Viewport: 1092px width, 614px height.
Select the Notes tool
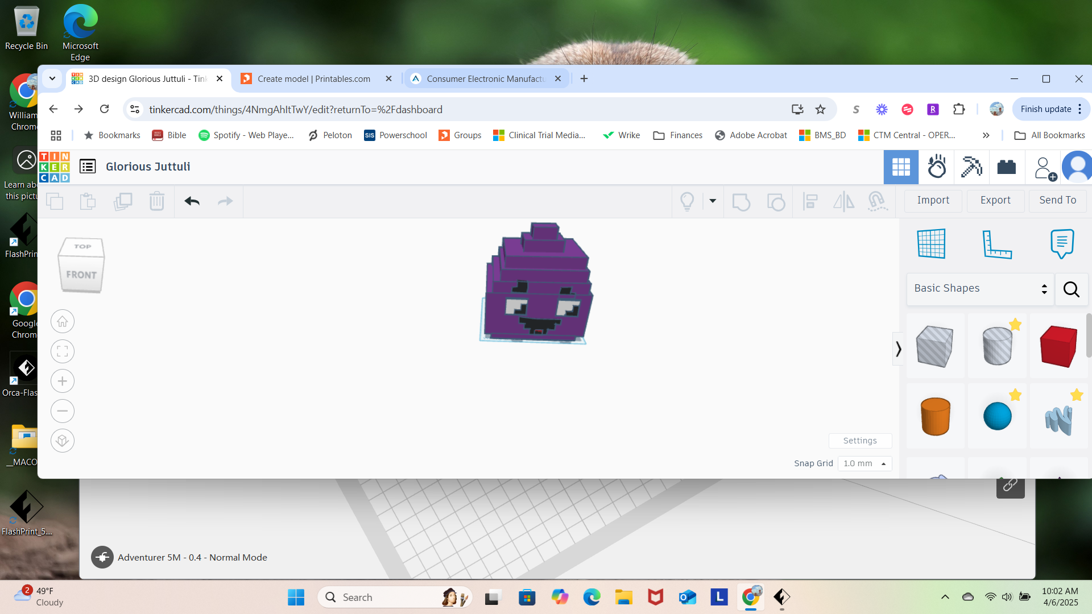[x=1062, y=244]
